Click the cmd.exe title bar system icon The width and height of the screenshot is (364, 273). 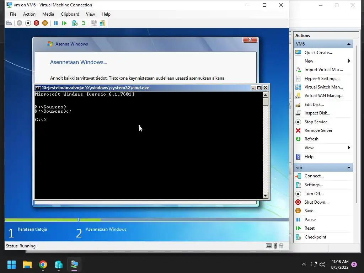38,88
